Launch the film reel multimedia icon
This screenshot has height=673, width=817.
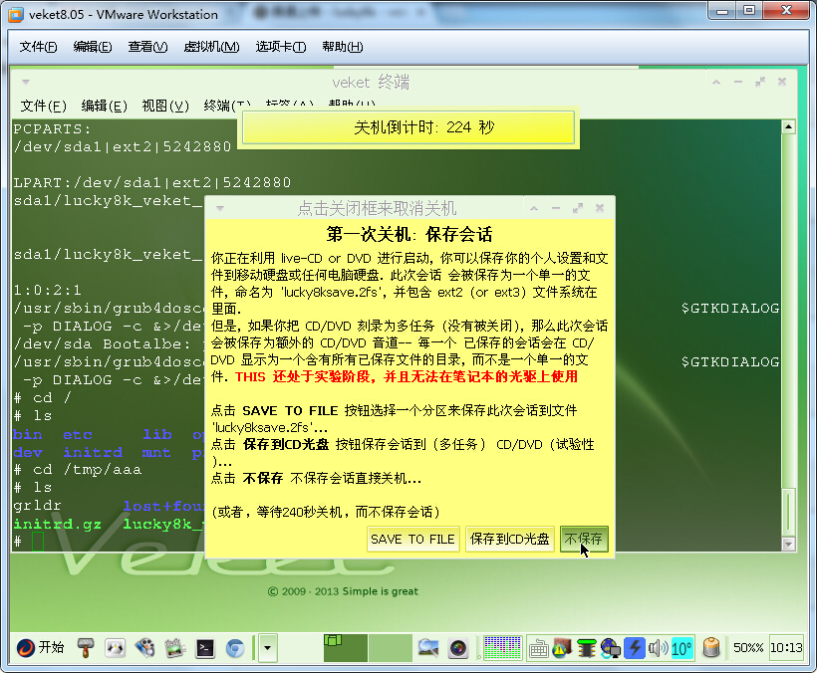(x=144, y=648)
